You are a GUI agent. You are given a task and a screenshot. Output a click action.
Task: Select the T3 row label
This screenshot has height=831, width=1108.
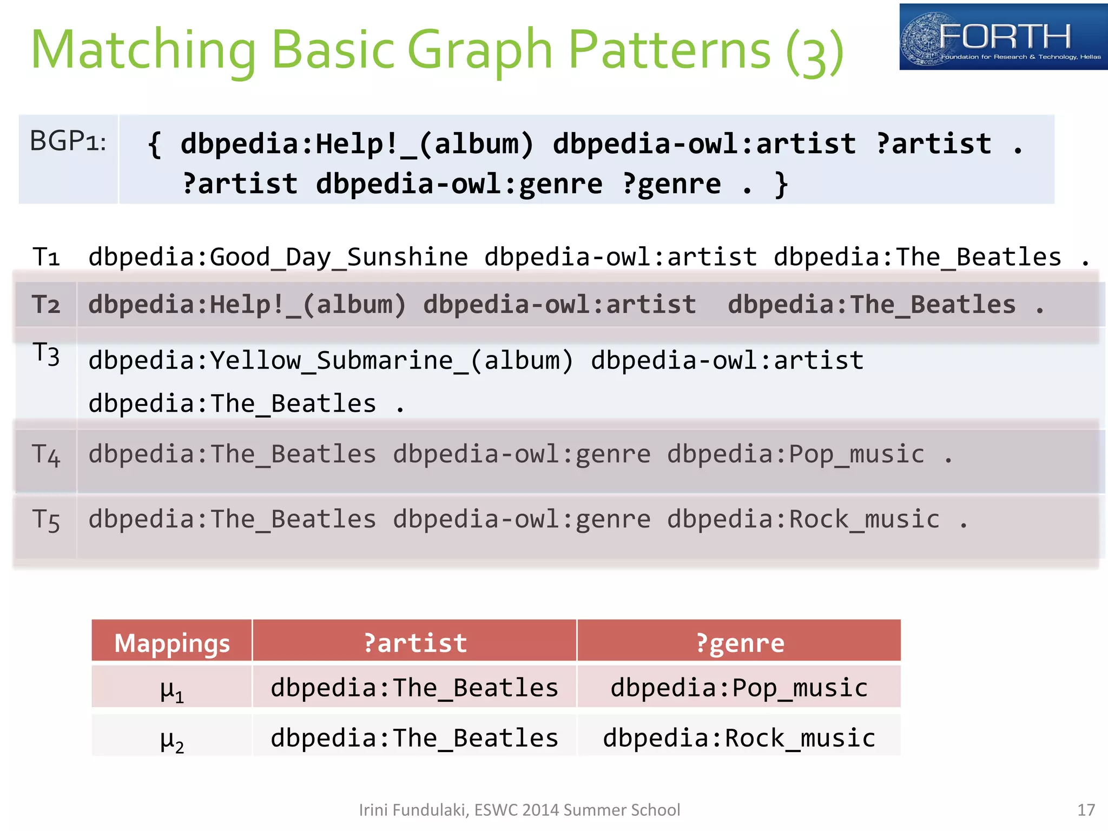point(46,354)
